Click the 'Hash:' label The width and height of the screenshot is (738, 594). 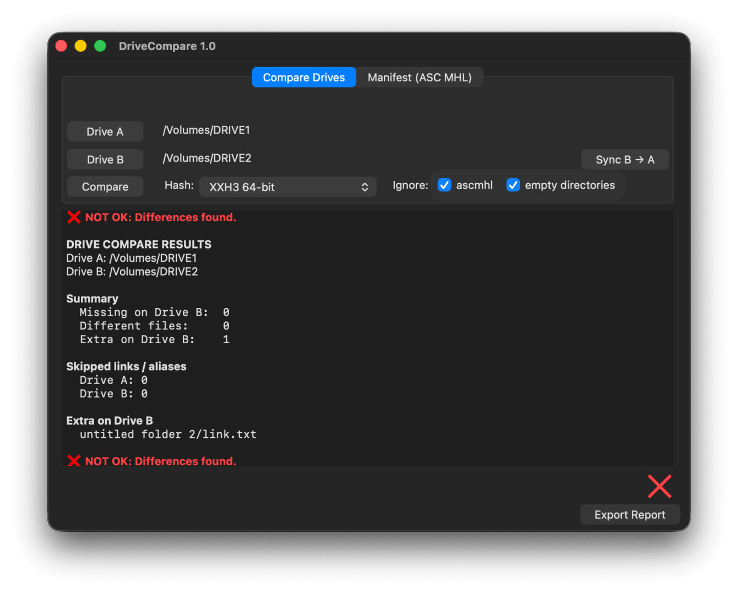pyautogui.click(x=179, y=185)
